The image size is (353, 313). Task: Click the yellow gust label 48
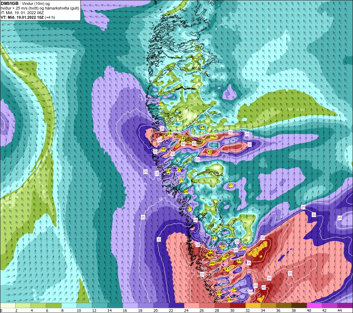click(x=212, y=263)
